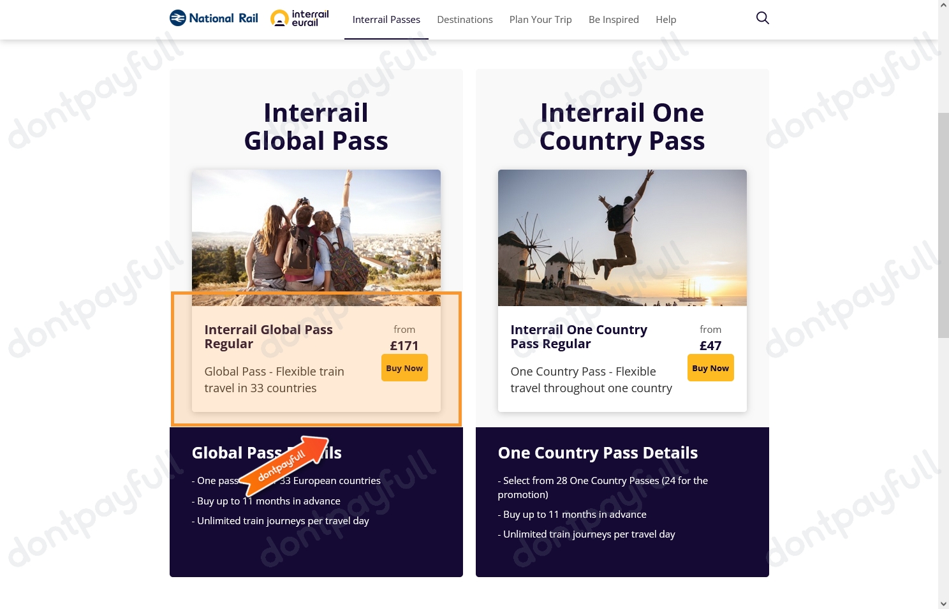
Task: Open the Help menu item
Action: [666, 20]
